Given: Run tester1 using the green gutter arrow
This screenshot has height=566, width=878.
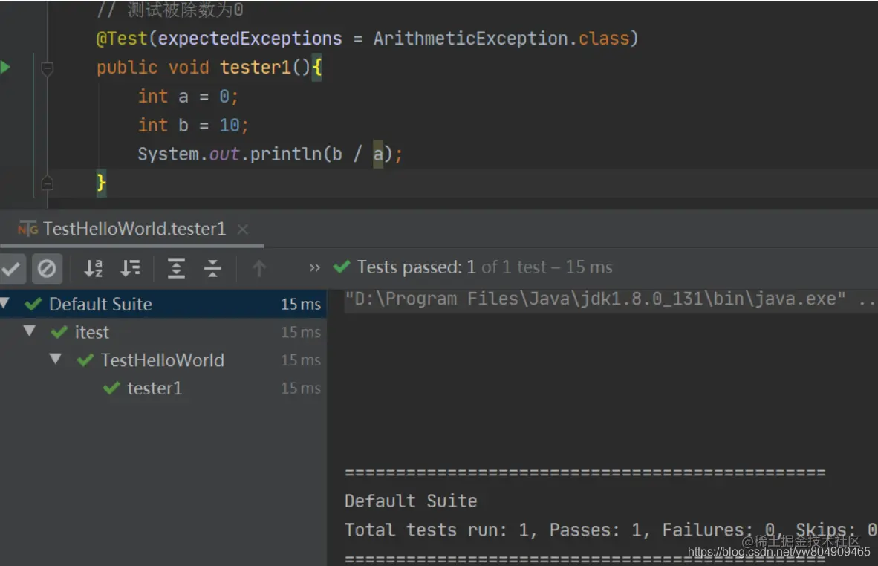Looking at the screenshot, I should (x=5, y=67).
